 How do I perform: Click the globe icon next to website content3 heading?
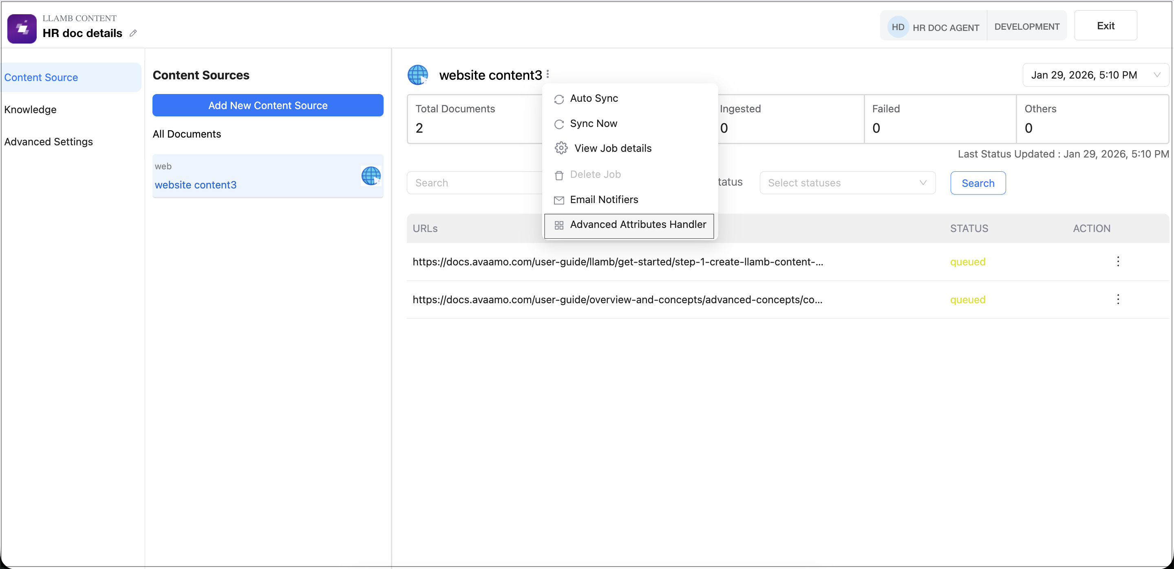coord(417,74)
